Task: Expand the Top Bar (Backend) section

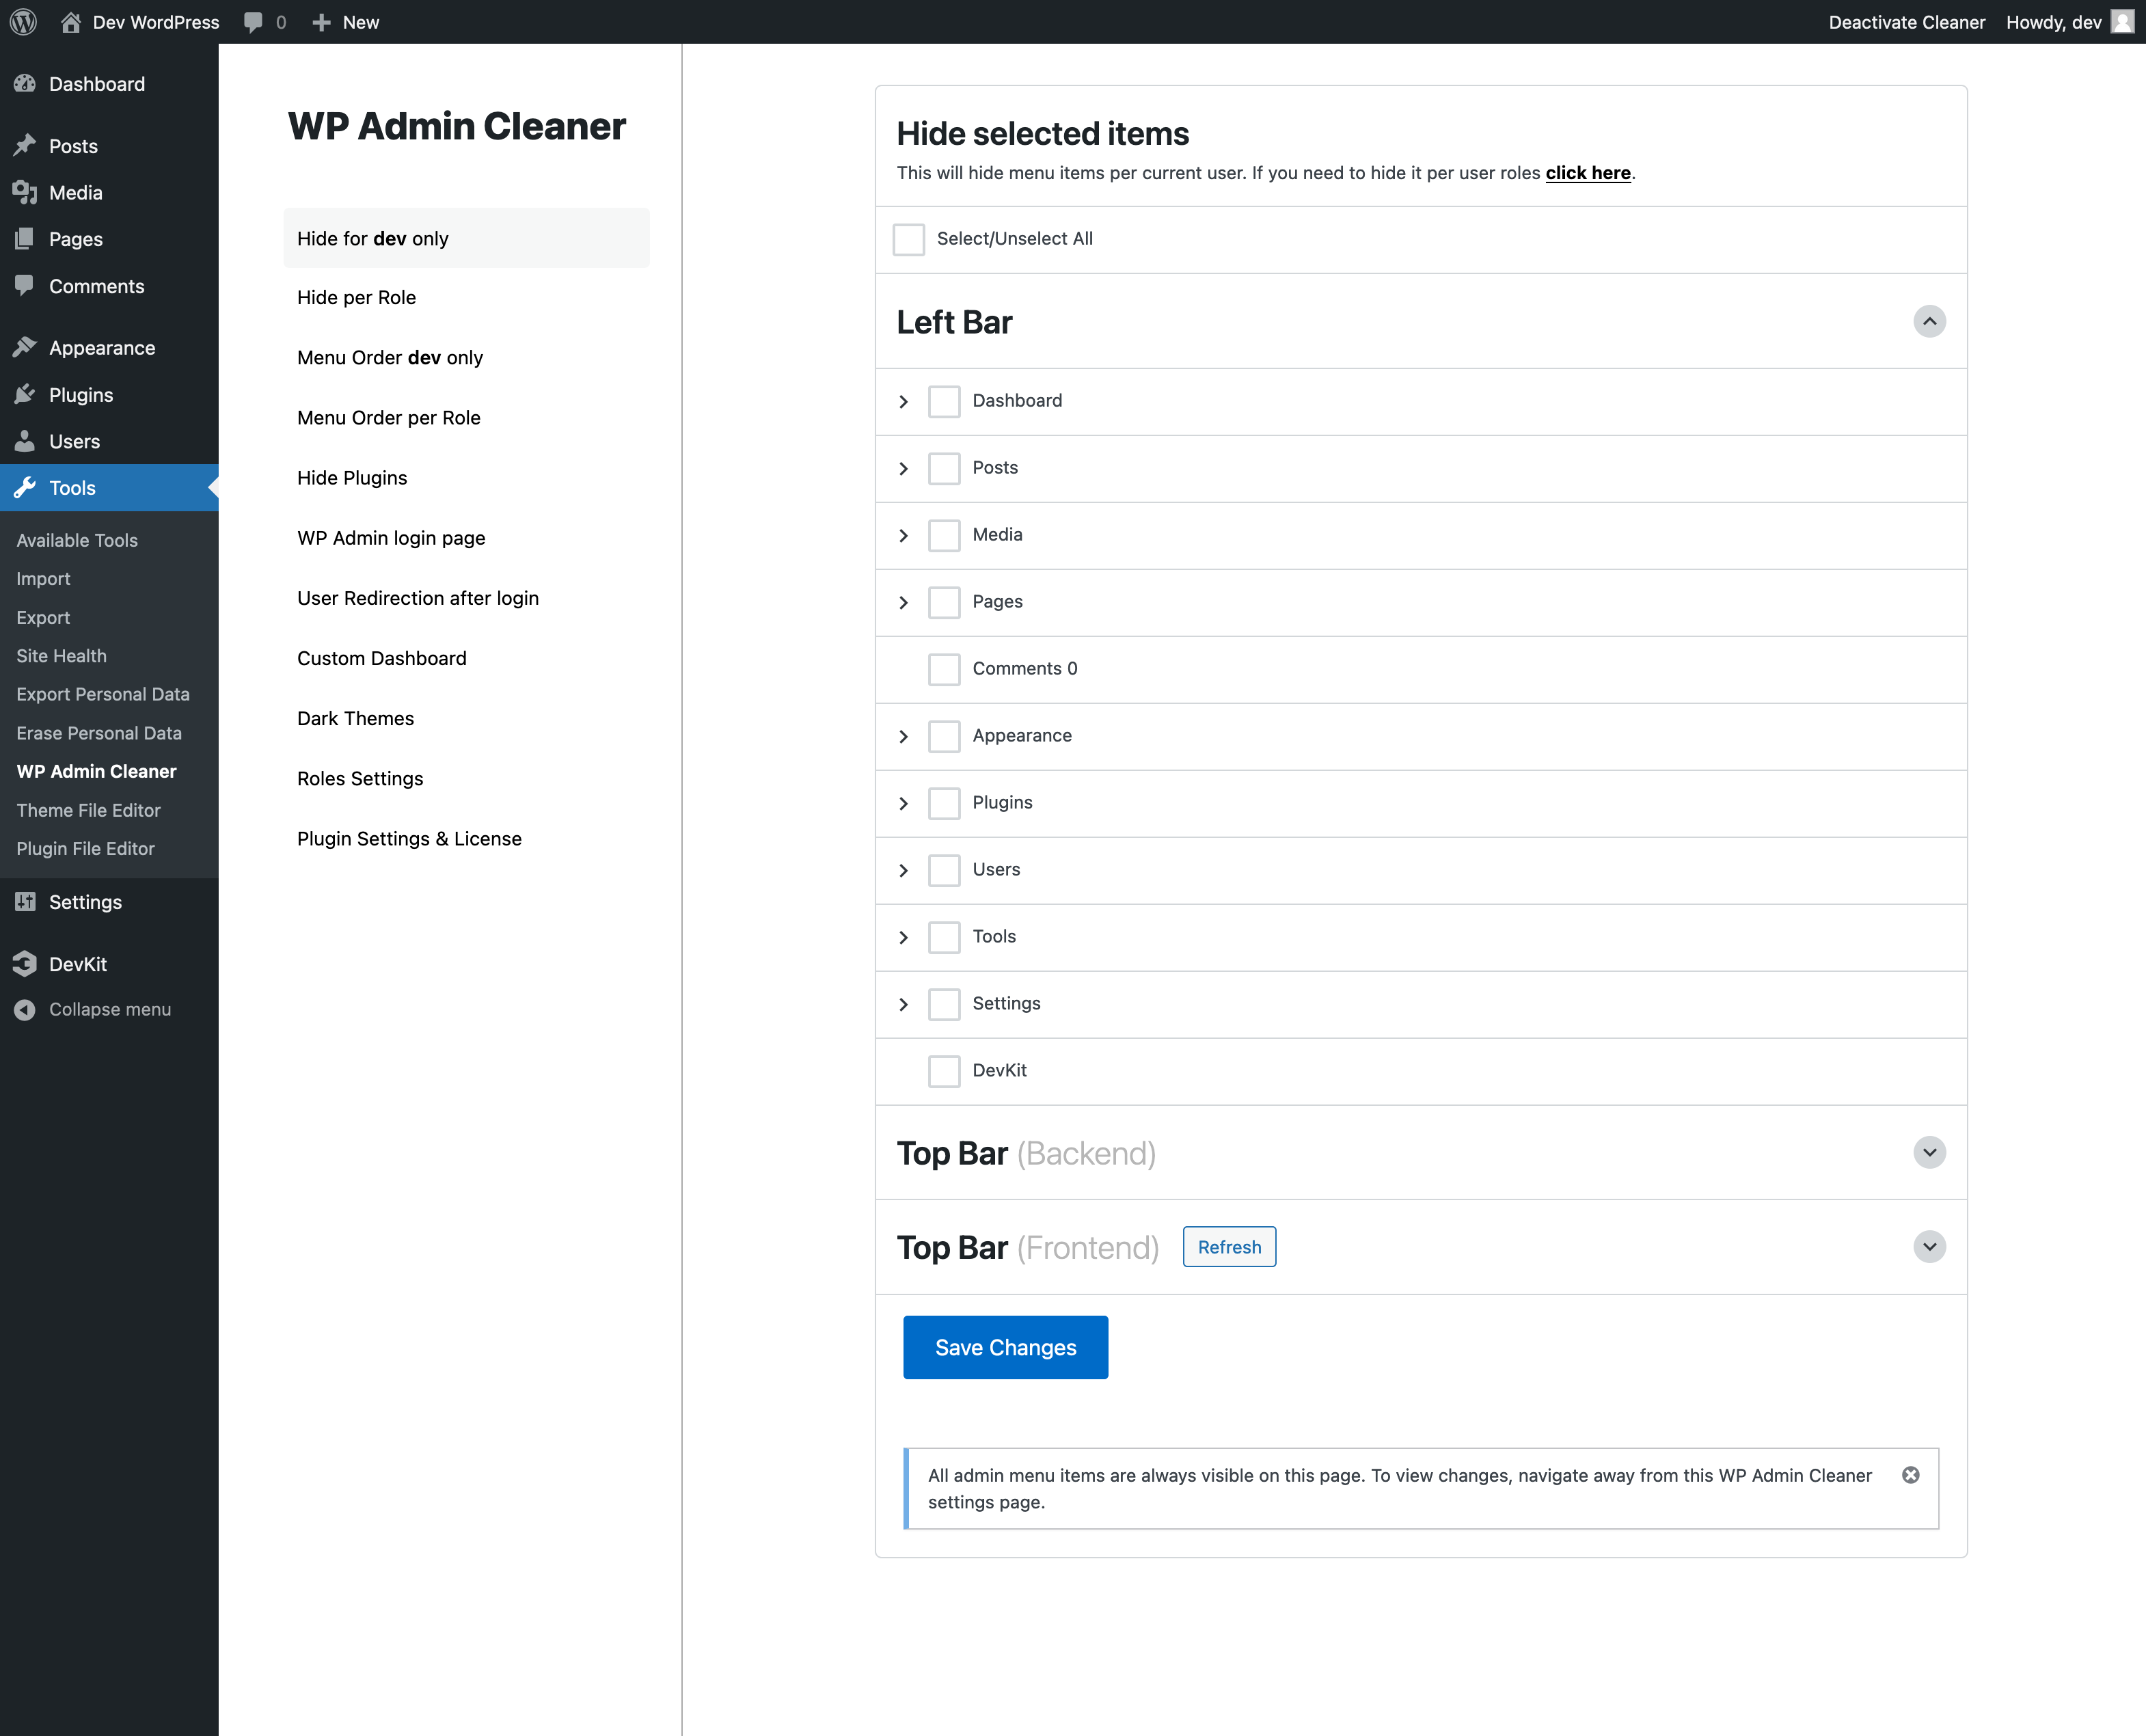Action: (x=1929, y=1152)
